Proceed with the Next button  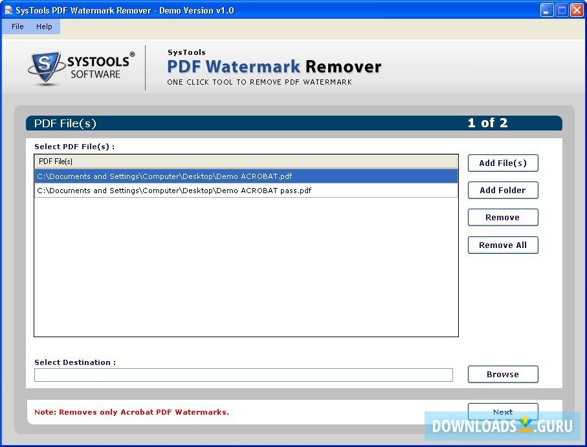503,412
